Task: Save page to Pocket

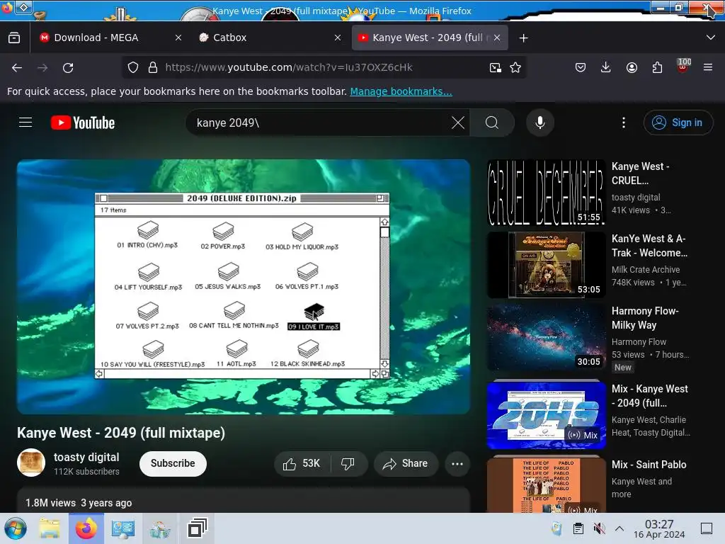Action: (581, 67)
